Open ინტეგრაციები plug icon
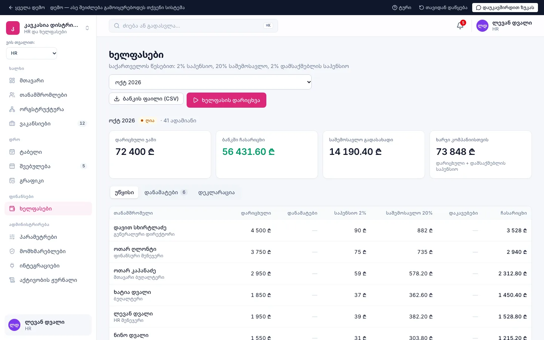Screen dimensions: 544x340 pyautogui.click(x=12, y=266)
